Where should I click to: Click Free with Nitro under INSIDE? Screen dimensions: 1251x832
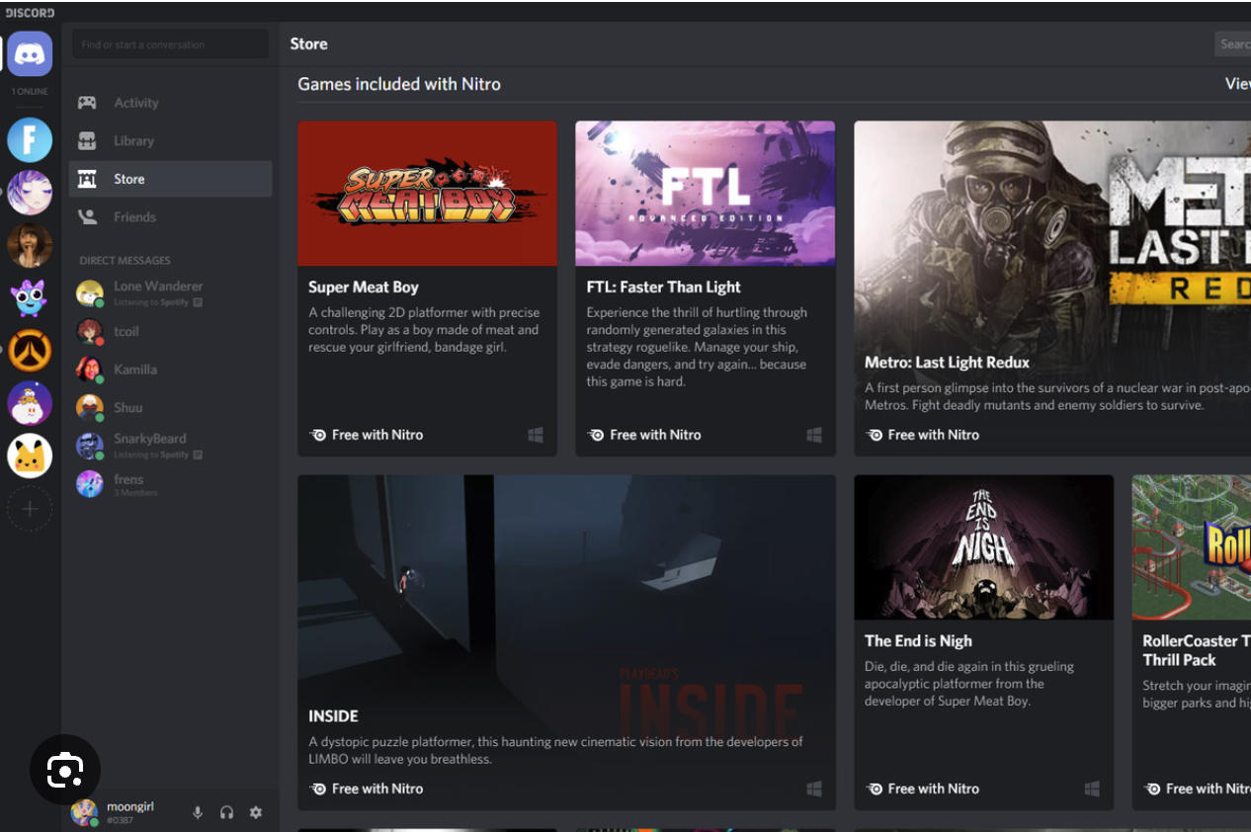376,789
